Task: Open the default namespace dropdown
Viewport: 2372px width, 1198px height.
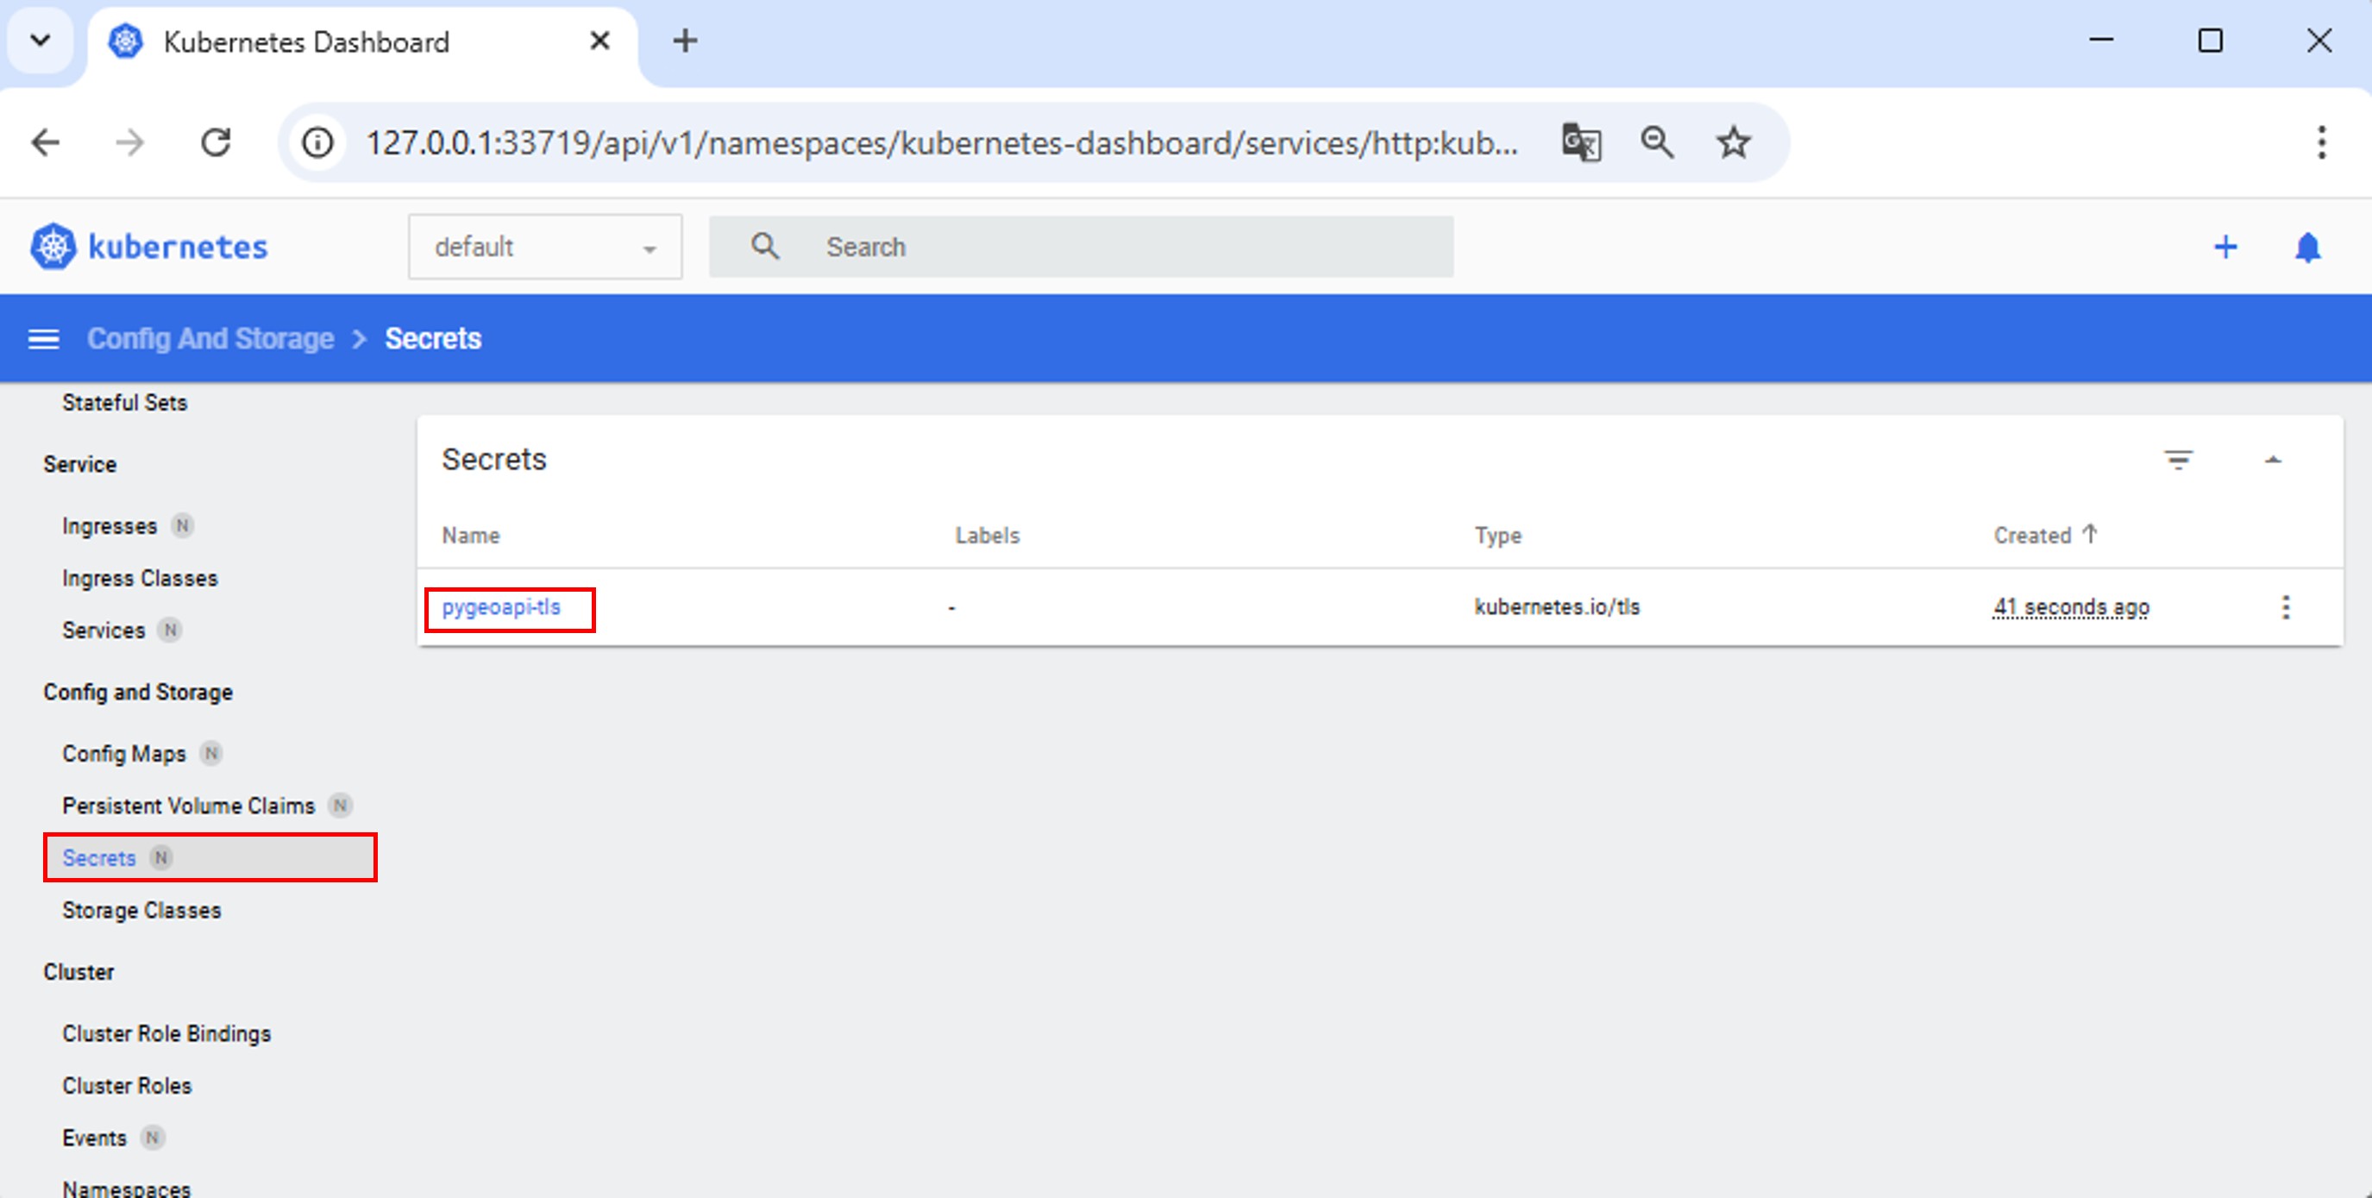Action: coord(544,247)
